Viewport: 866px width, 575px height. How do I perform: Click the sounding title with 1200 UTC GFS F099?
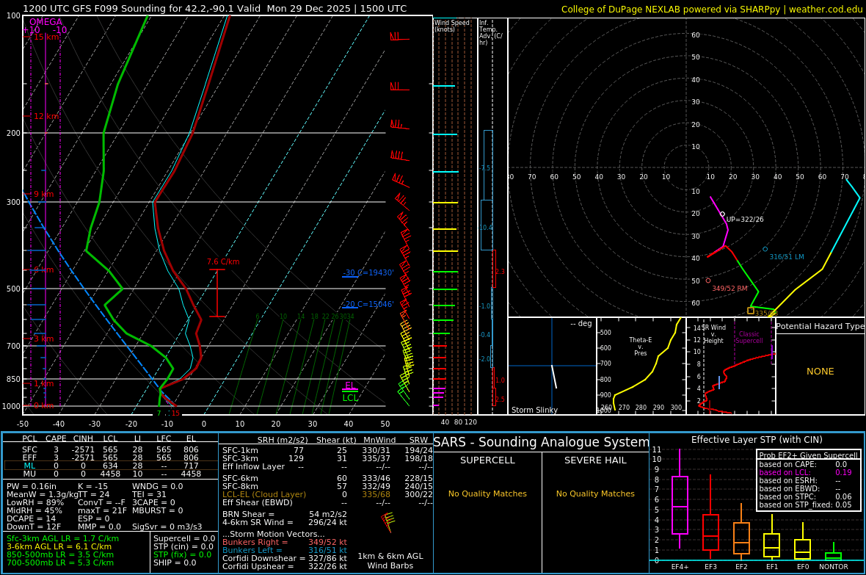214,9
